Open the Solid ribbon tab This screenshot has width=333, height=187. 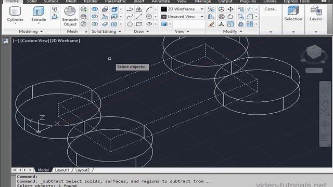(32, 2)
